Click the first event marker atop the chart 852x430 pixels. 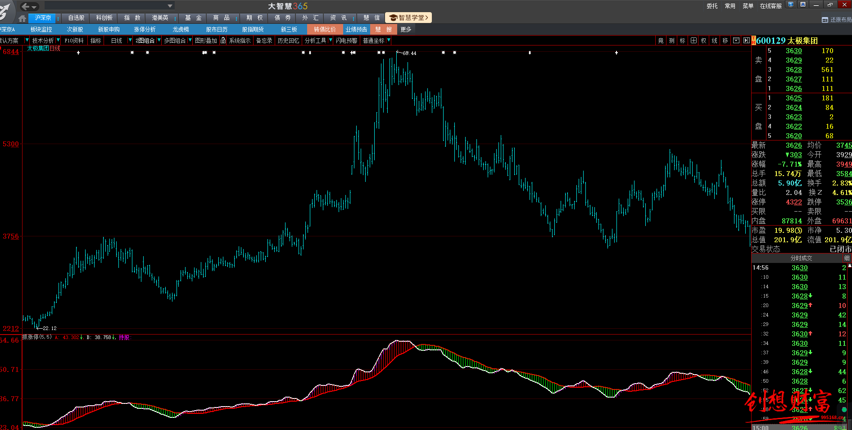pyautogui.click(x=78, y=53)
